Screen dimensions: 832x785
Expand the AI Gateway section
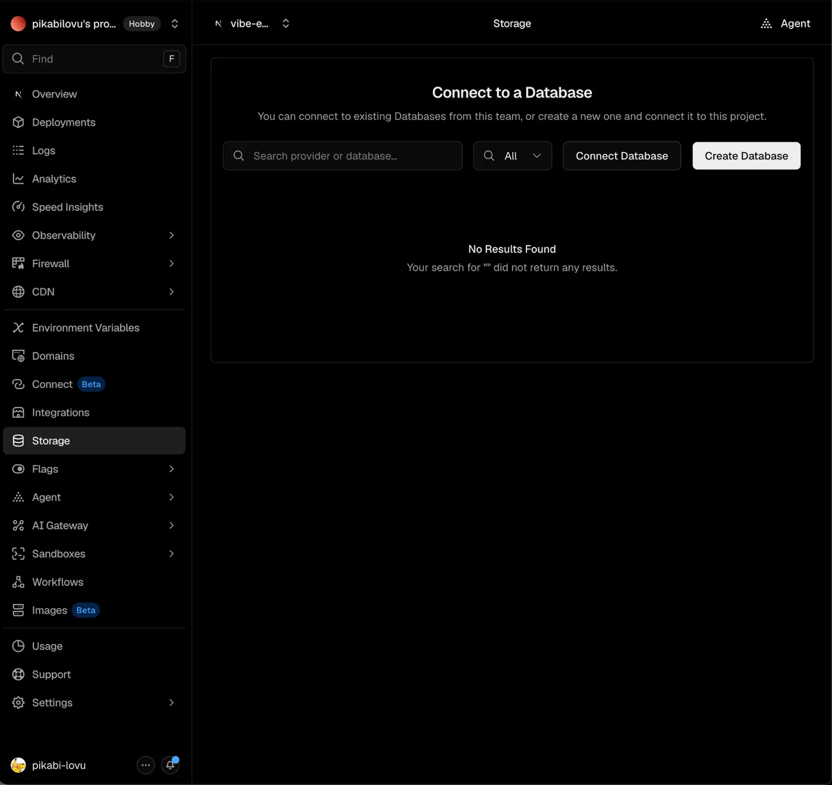point(171,525)
